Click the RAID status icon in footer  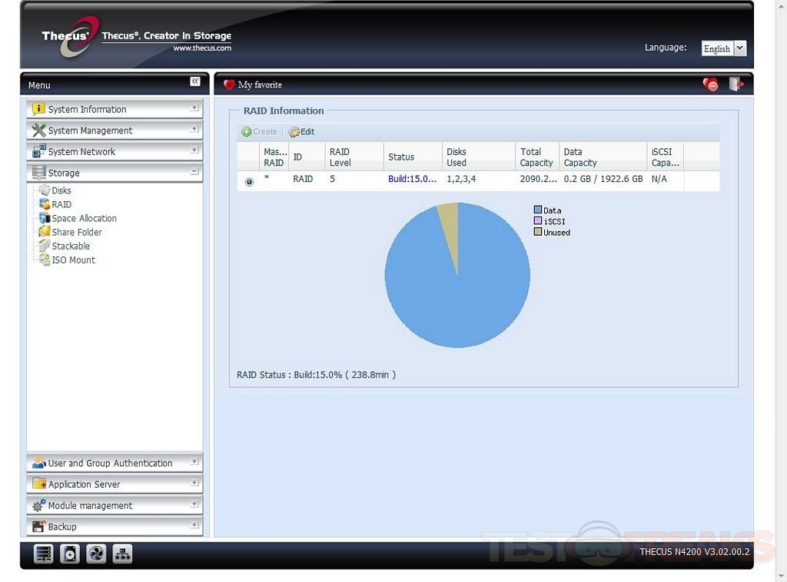44,554
